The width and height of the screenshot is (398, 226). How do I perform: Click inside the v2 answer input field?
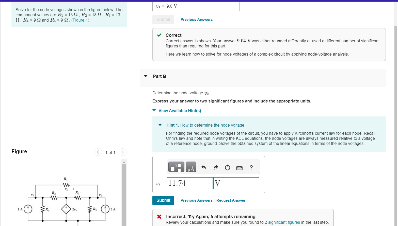(x=189, y=183)
